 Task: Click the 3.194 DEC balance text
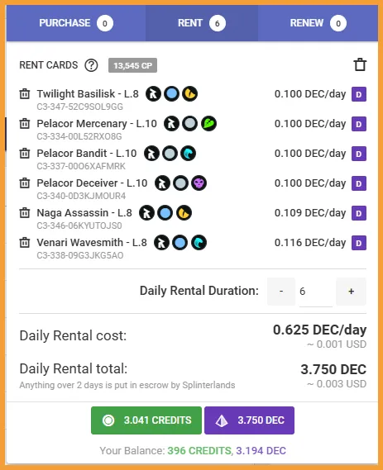pyautogui.click(x=261, y=450)
